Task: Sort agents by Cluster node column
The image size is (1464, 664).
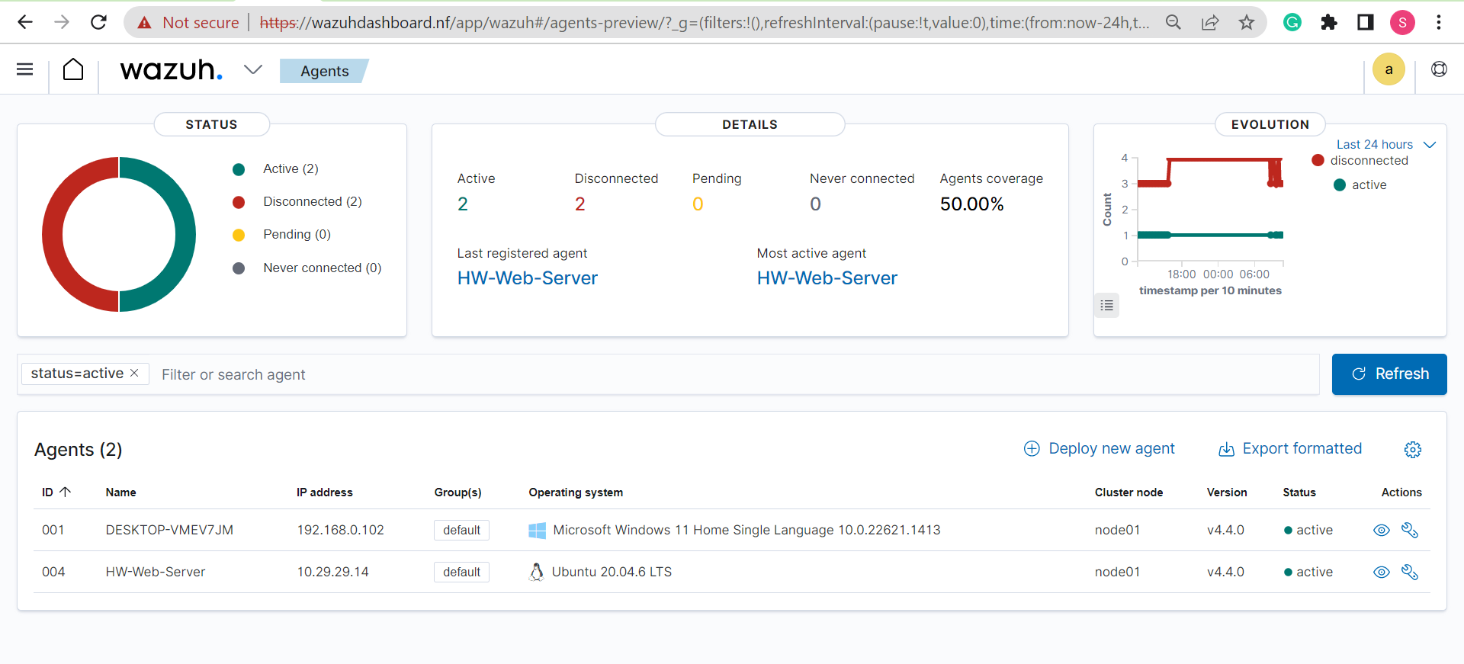Action: point(1129,492)
